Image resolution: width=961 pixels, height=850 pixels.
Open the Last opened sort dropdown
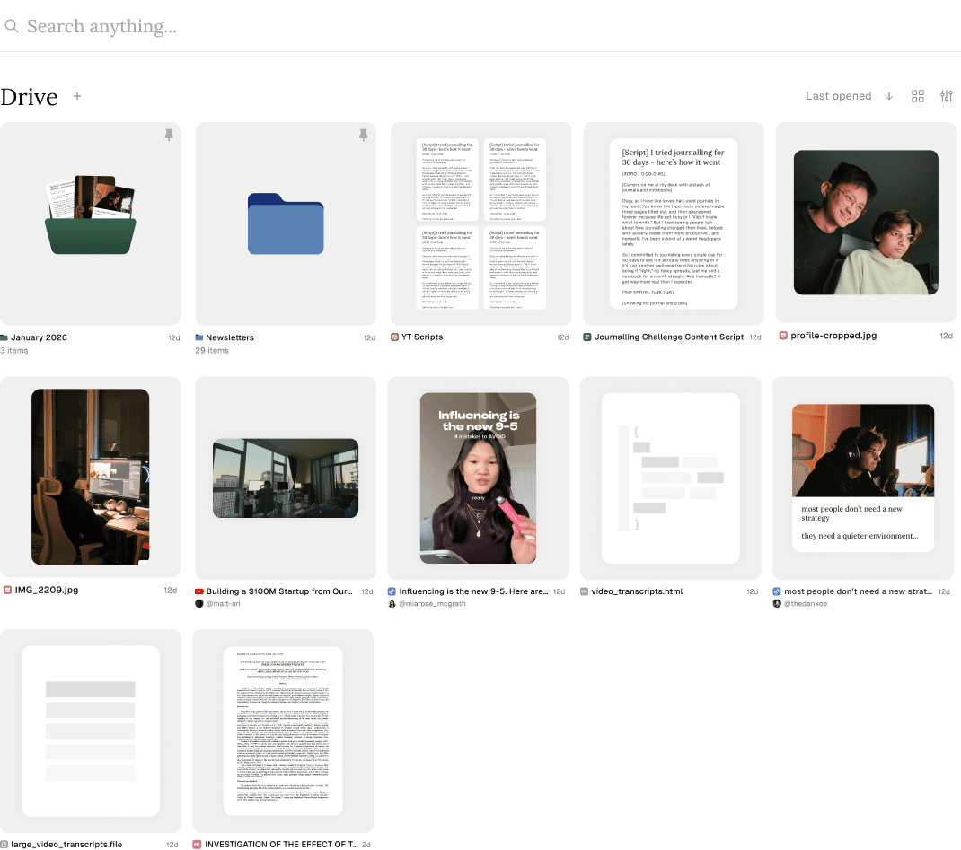coord(838,96)
